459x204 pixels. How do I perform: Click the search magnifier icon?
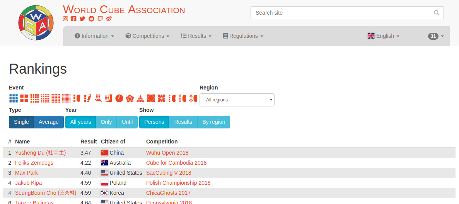tap(436, 13)
